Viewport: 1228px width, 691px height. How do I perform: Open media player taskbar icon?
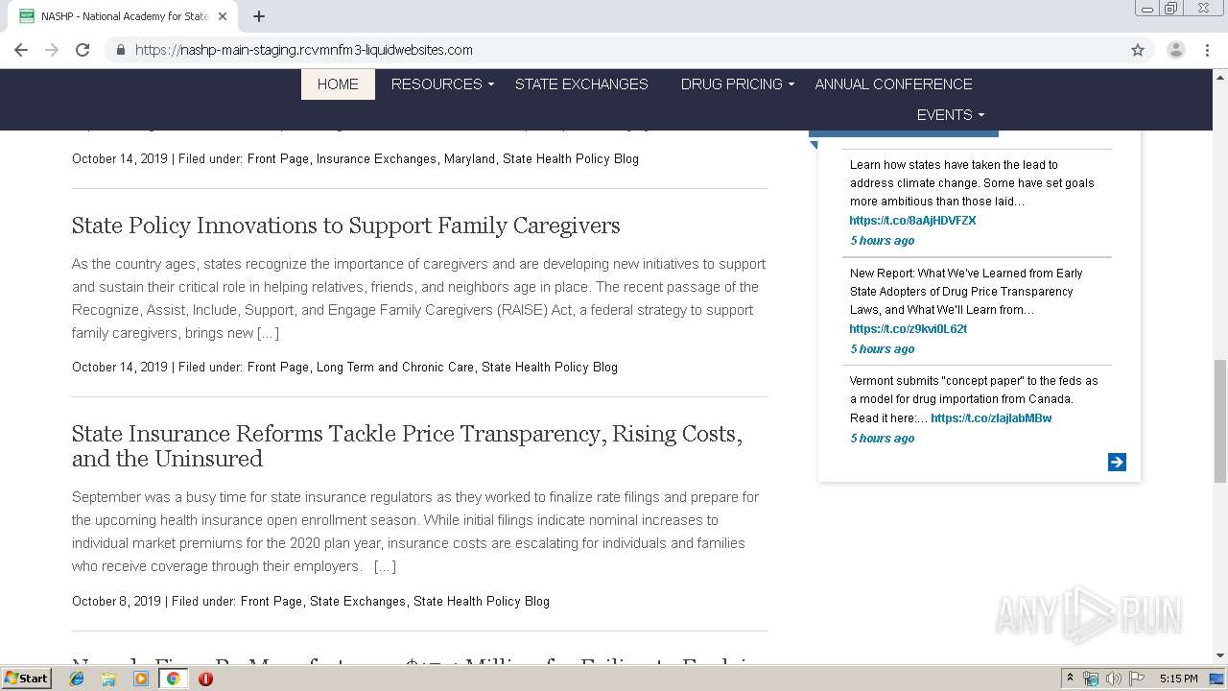click(x=141, y=679)
